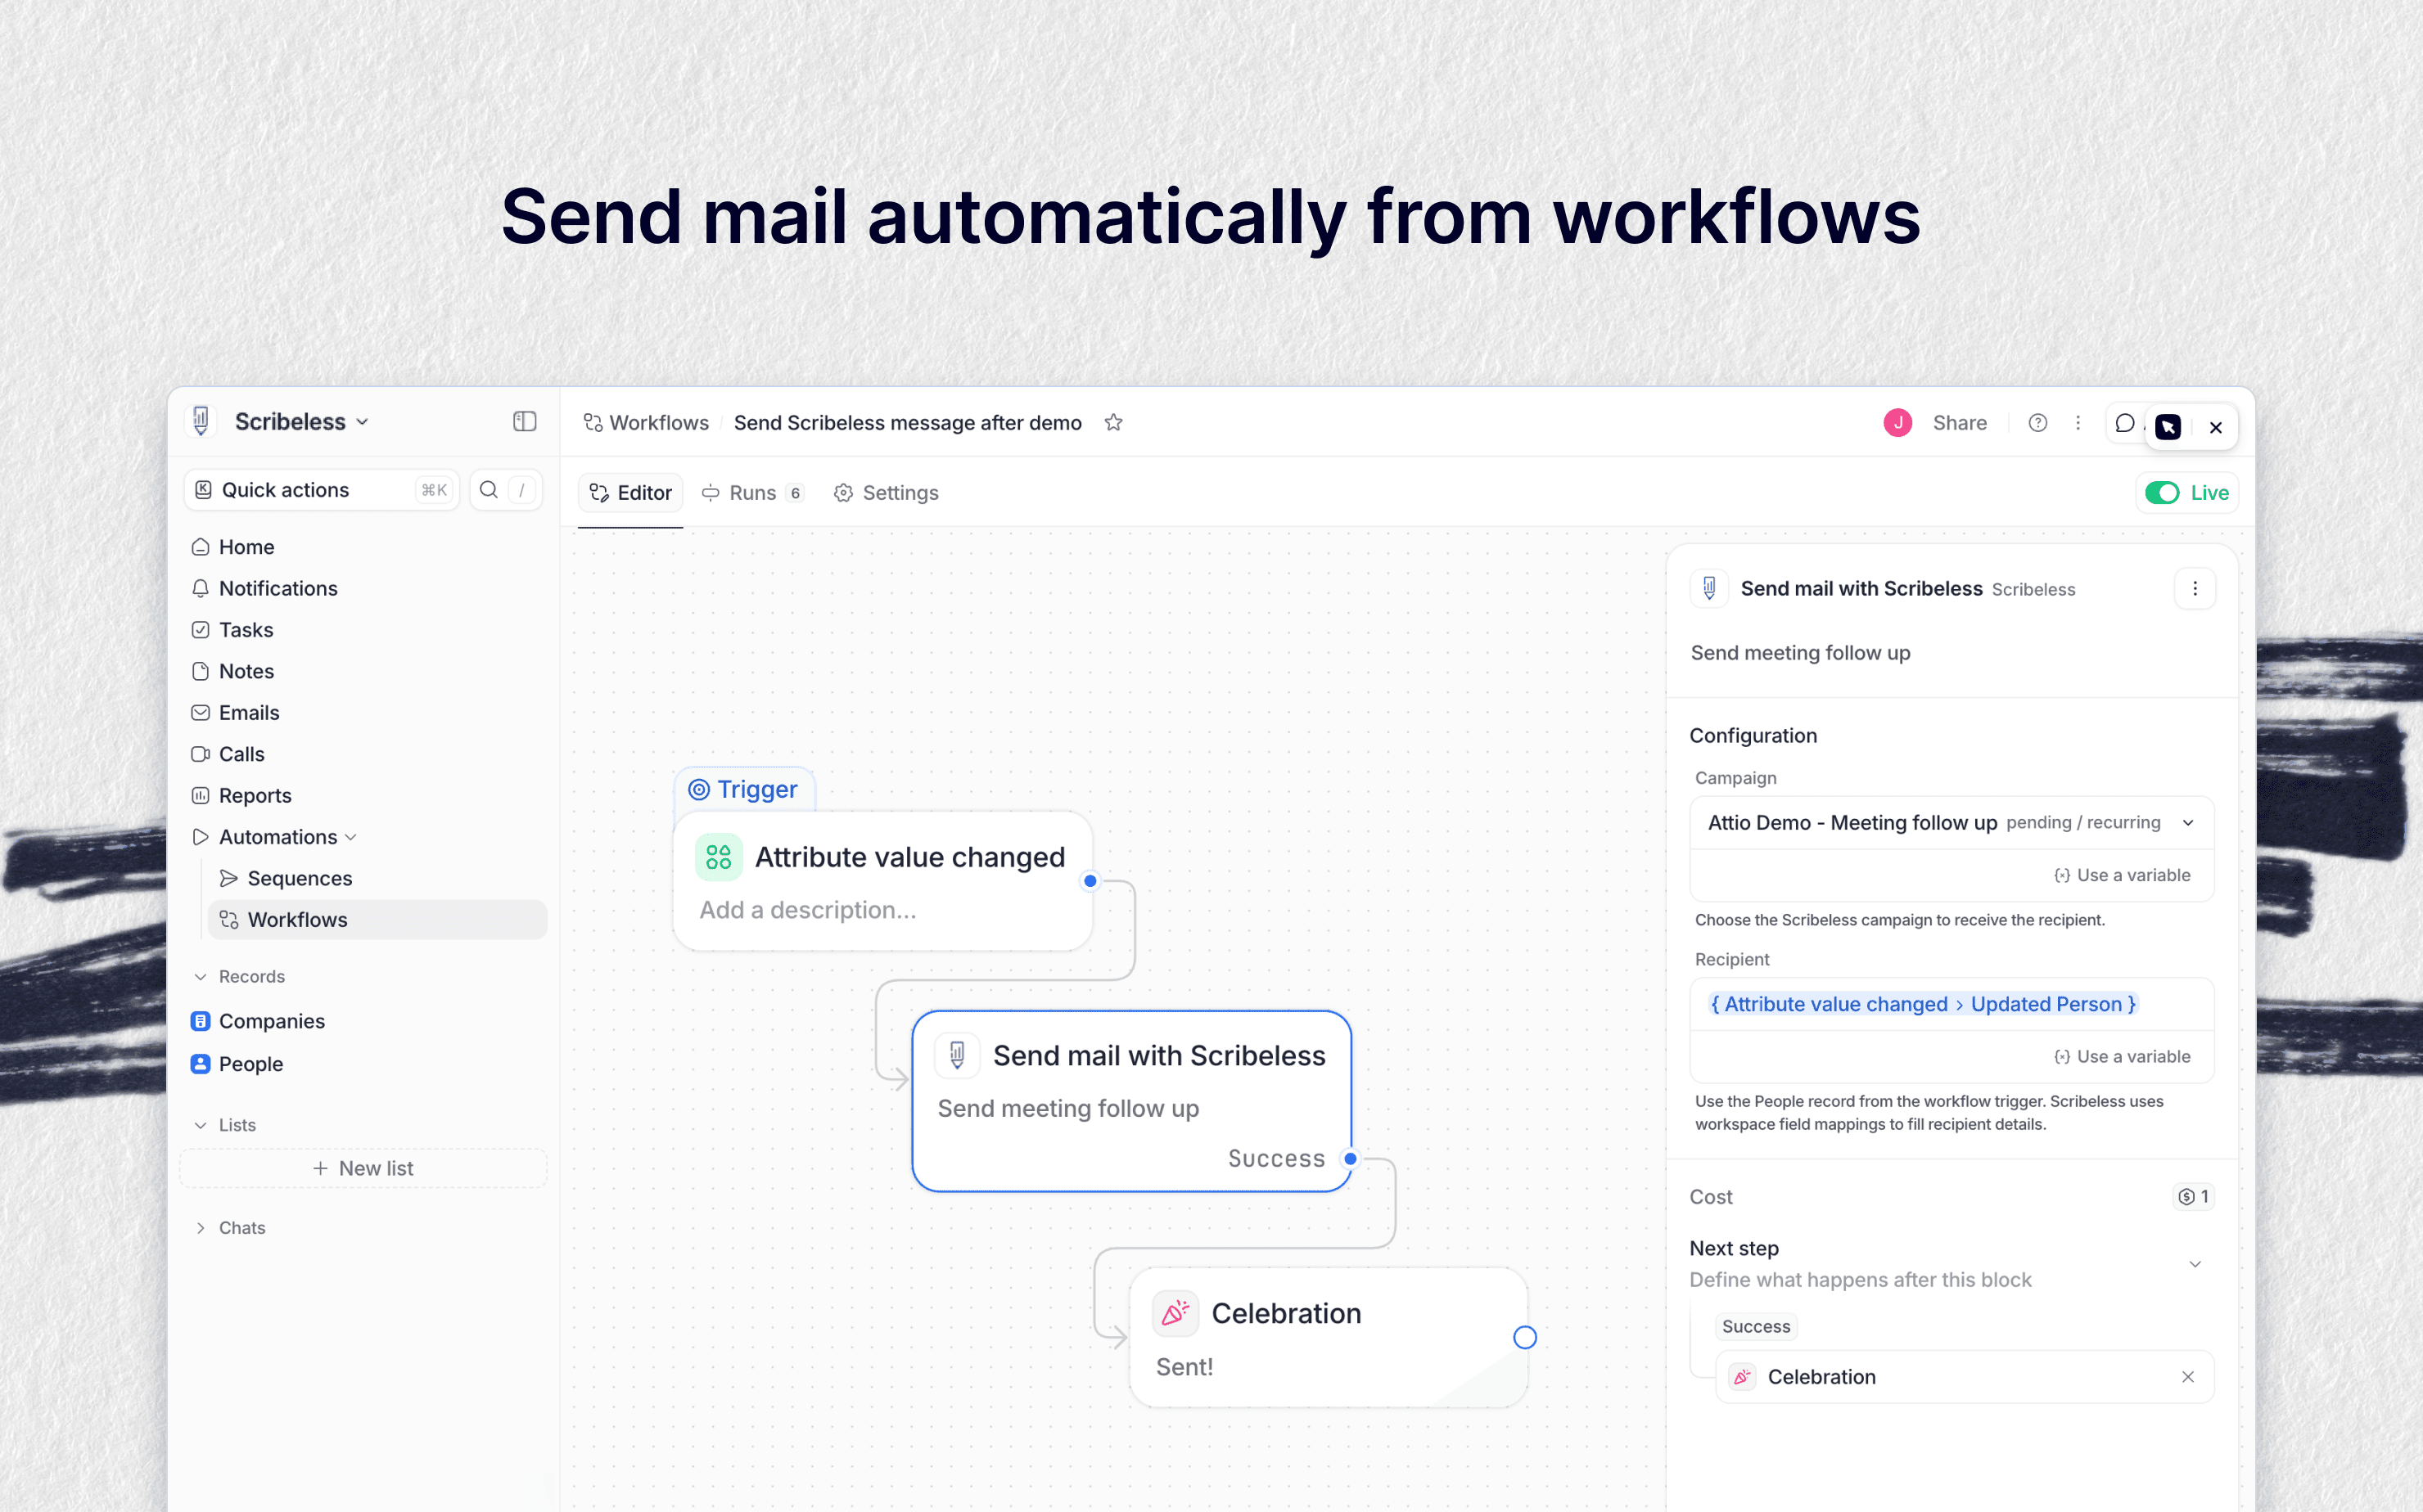Screen dimensions: 2423x1512
Task: Click the Trigger label tab
Action: click(x=744, y=790)
